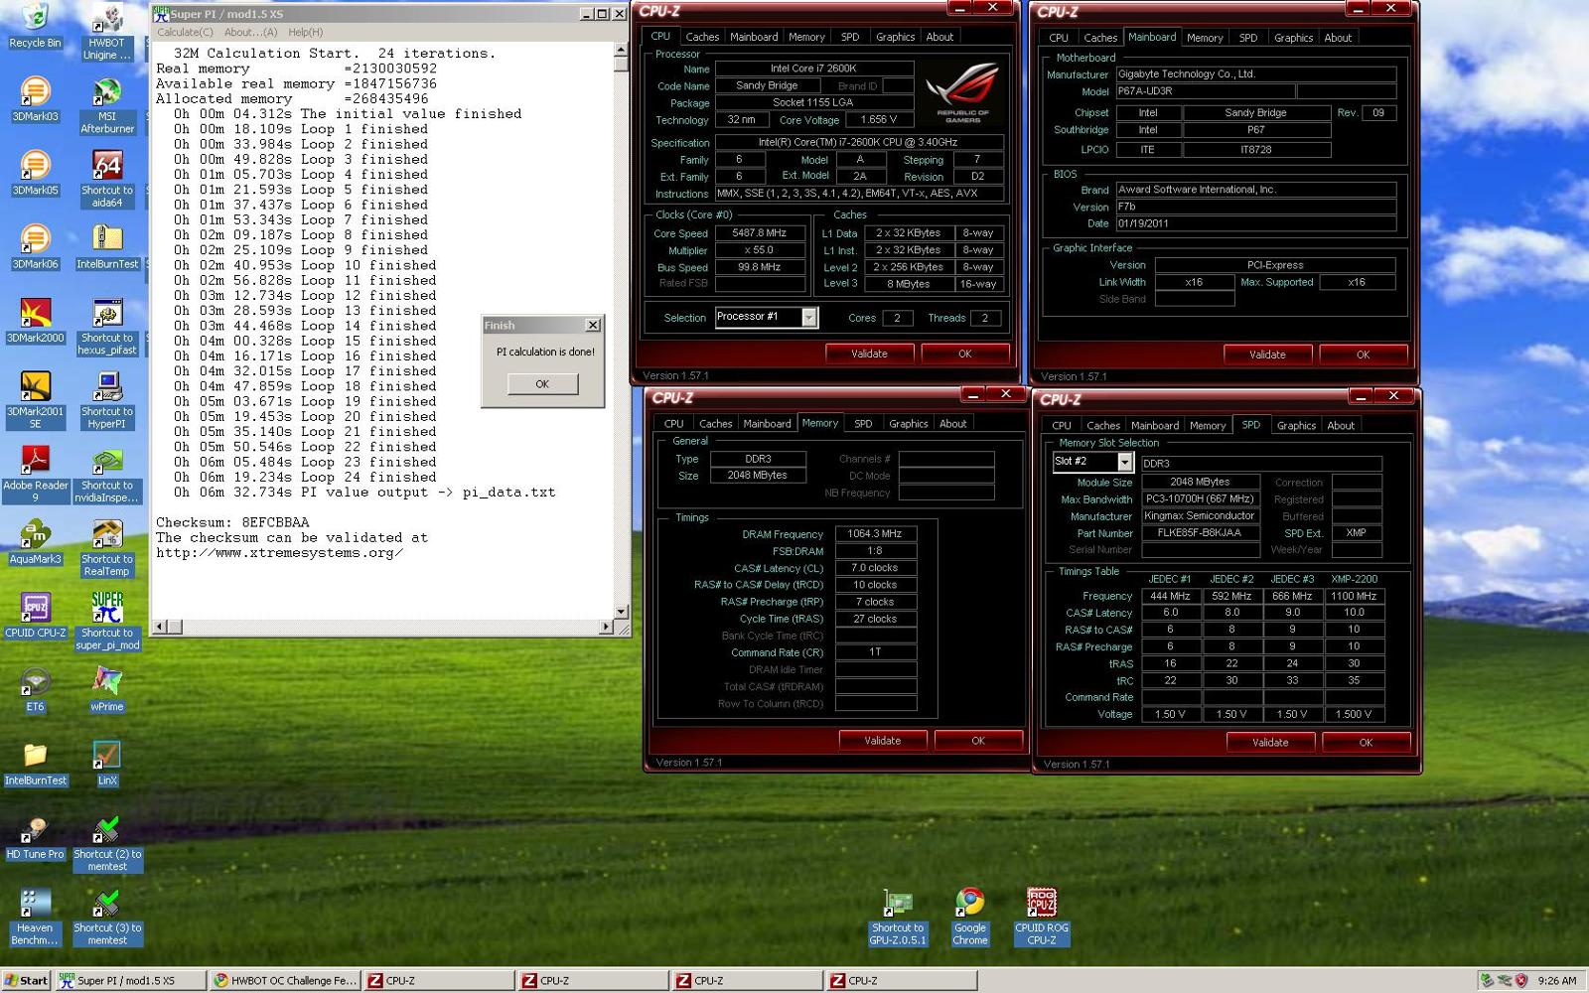The width and height of the screenshot is (1589, 993).
Task: Open the Recycle Bin desktop icon
Action: [35, 27]
